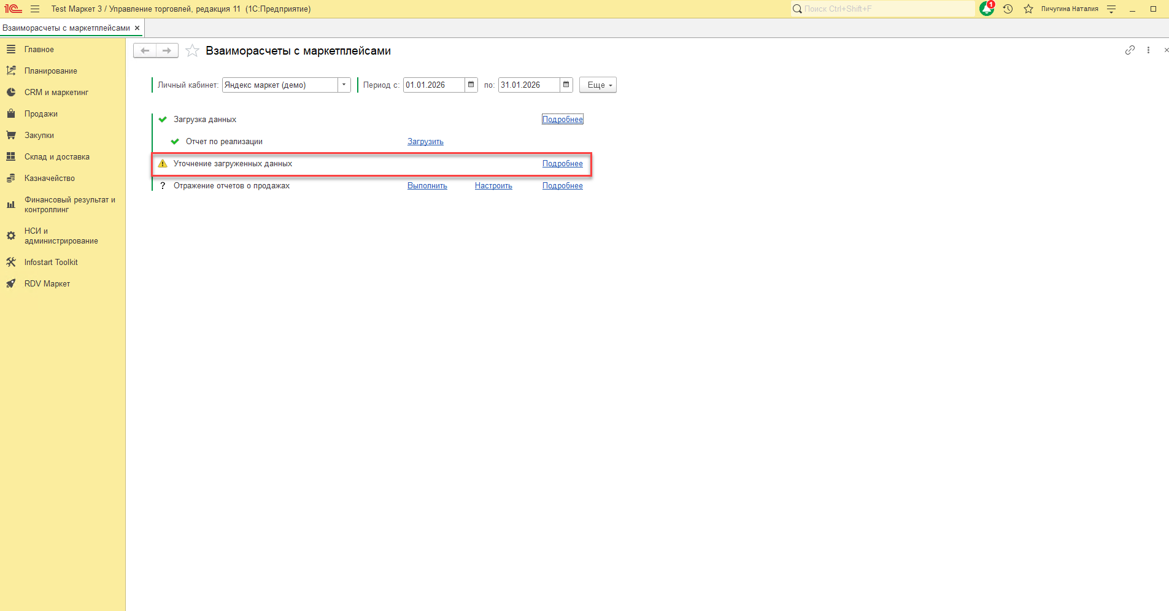Screen dimensions: 1169x611
Task: Click the Загрузка данных step label
Action: coord(205,120)
